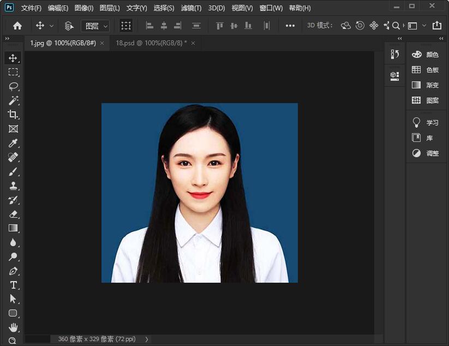Image resolution: width=449 pixels, height=346 pixels.
Task: Close the 1.jpg document tab
Action: pyautogui.click(x=102, y=43)
